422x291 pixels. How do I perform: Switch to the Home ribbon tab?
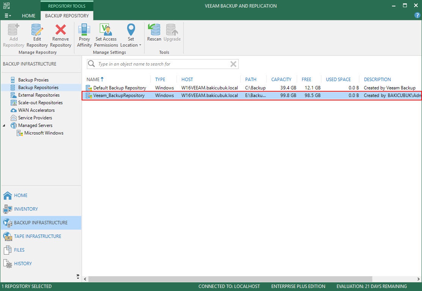[x=29, y=16]
